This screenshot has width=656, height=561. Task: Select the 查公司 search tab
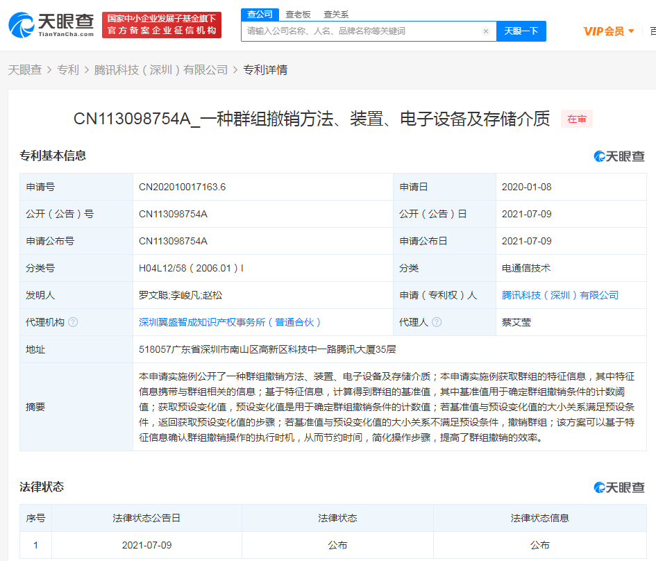point(260,14)
